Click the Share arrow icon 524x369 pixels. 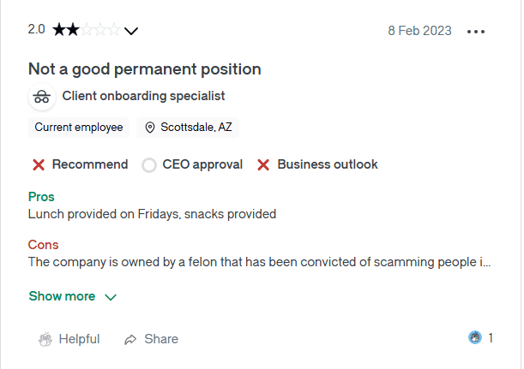130,339
